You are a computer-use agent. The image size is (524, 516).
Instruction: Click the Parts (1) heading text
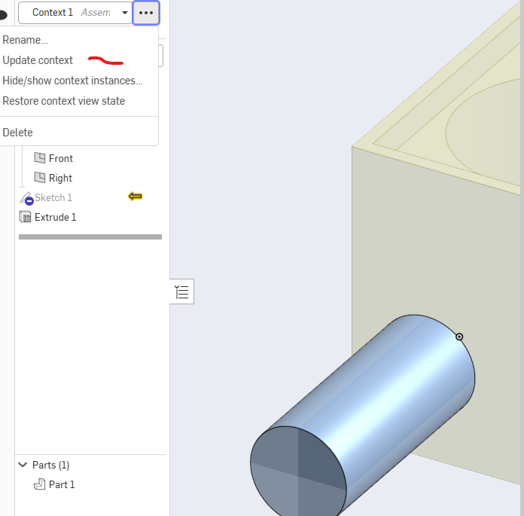point(50,466)
